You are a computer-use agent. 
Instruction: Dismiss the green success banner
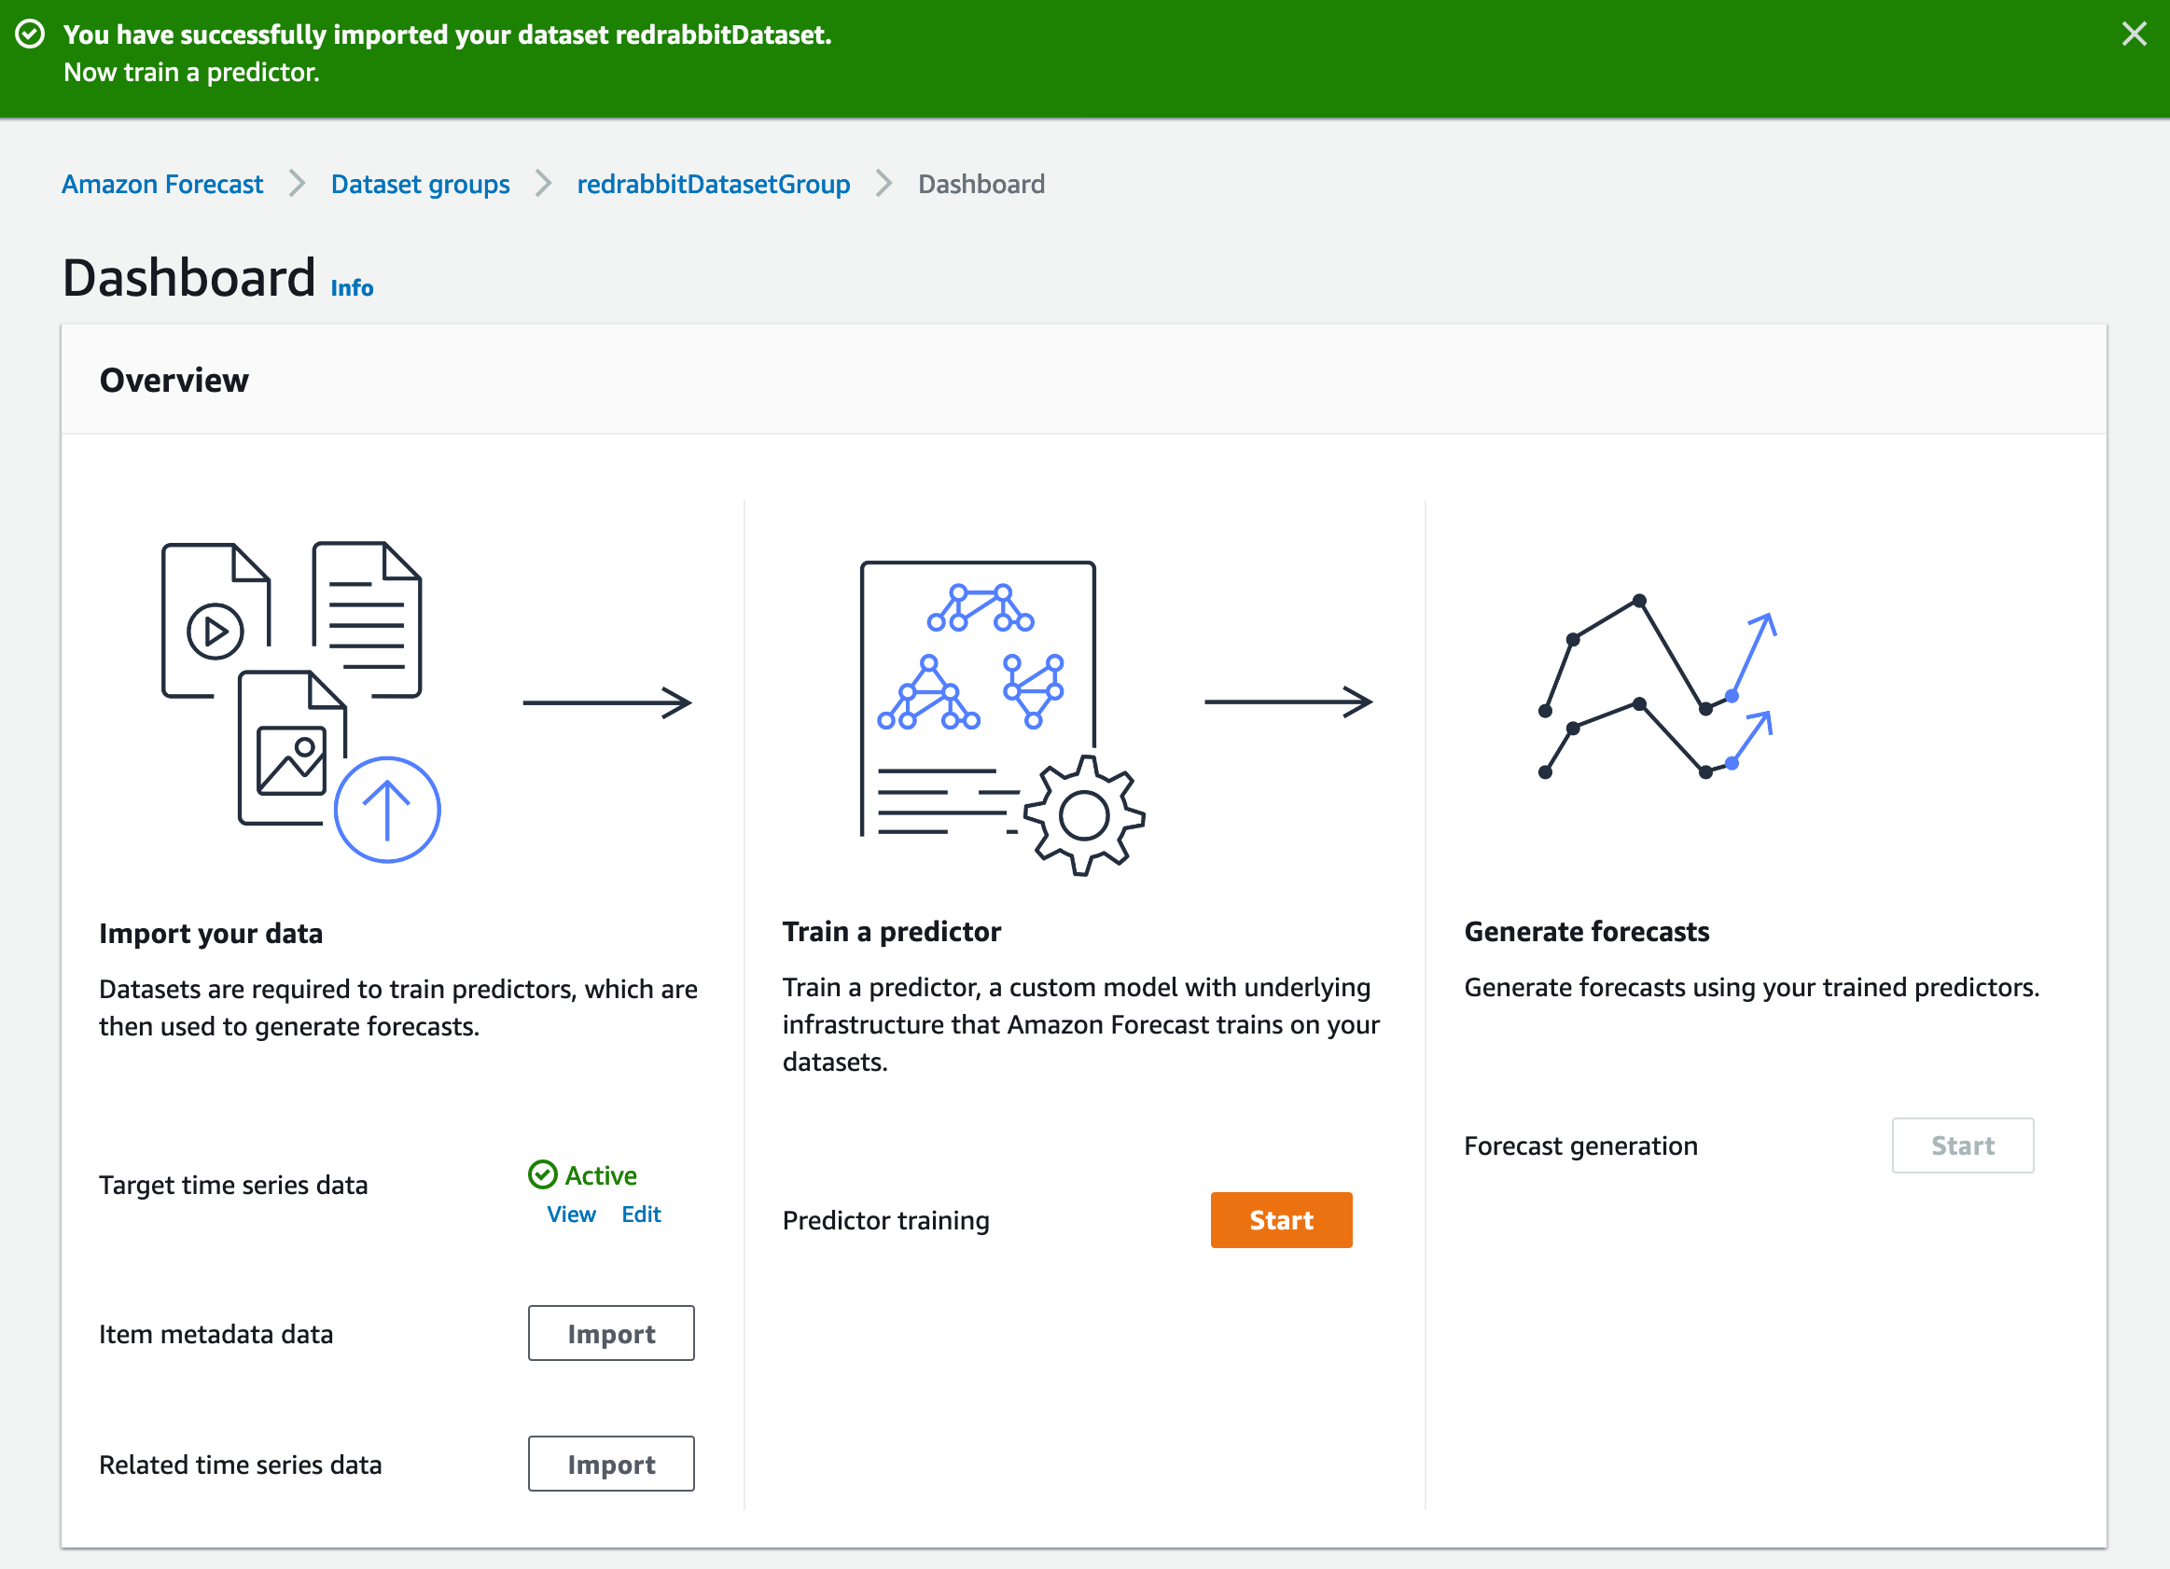click(2134, 35)
